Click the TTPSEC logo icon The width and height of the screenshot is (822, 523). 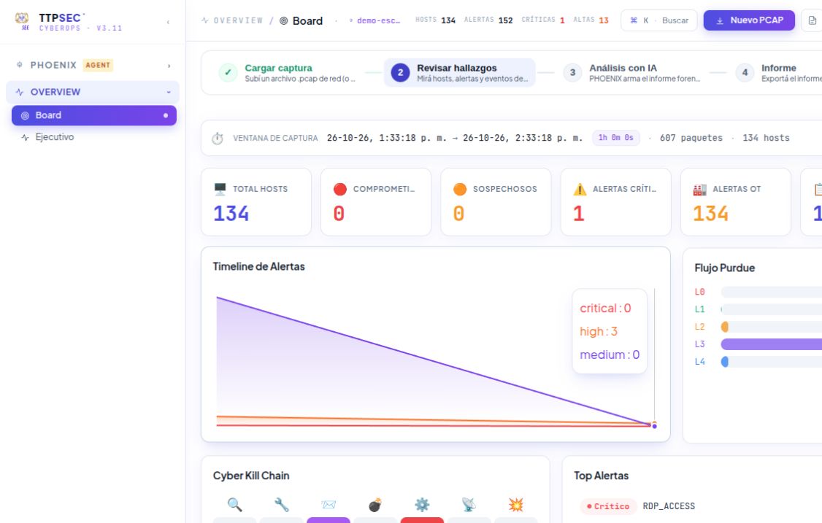click(x=21, y=20)
